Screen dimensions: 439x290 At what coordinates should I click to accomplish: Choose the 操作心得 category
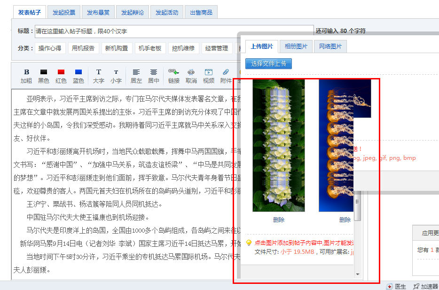[50, 48]
